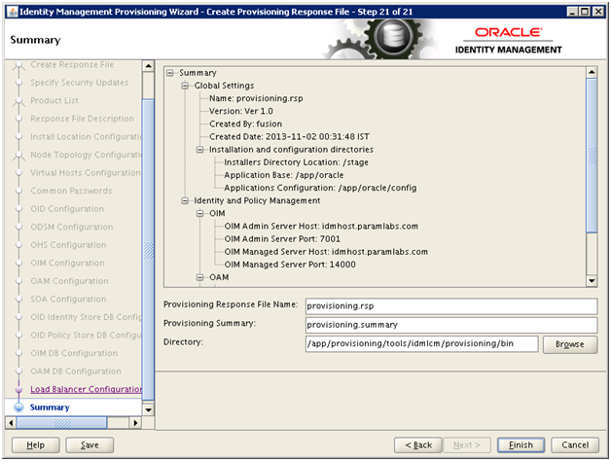Viewport: 611px width, 461px height.
Task: Cancel the provisioning wizard
Action: click(575, 445)
